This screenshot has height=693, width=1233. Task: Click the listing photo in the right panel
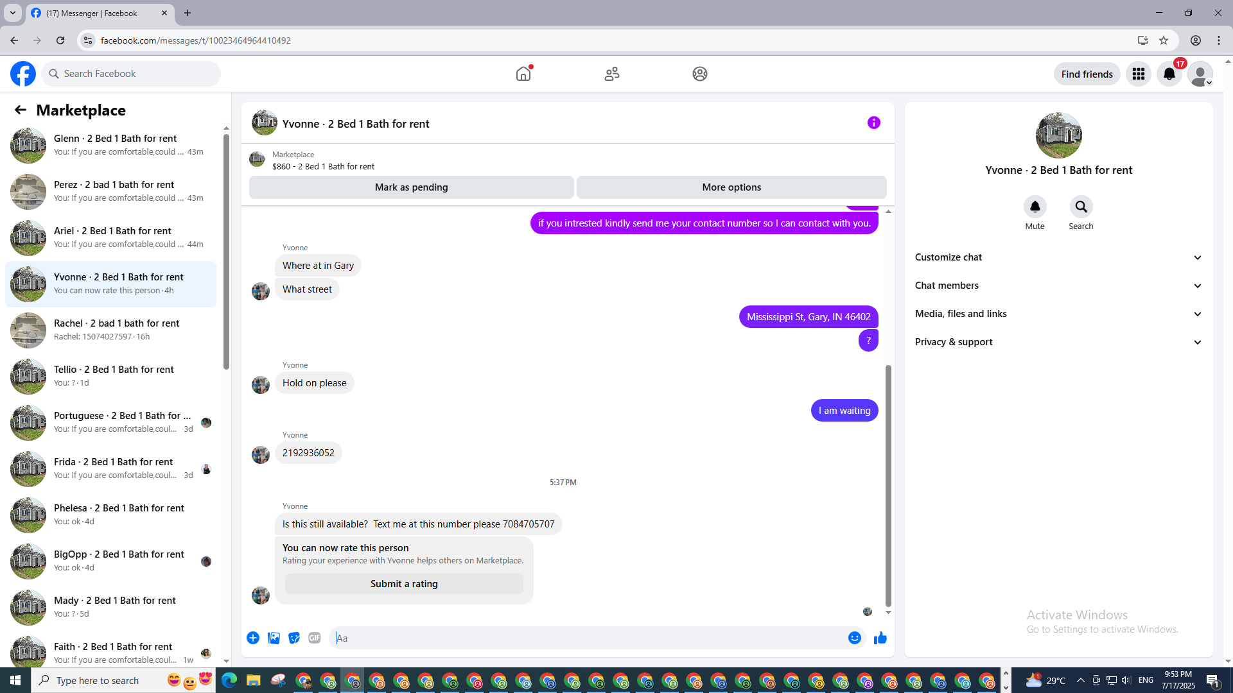[1058, 135]
